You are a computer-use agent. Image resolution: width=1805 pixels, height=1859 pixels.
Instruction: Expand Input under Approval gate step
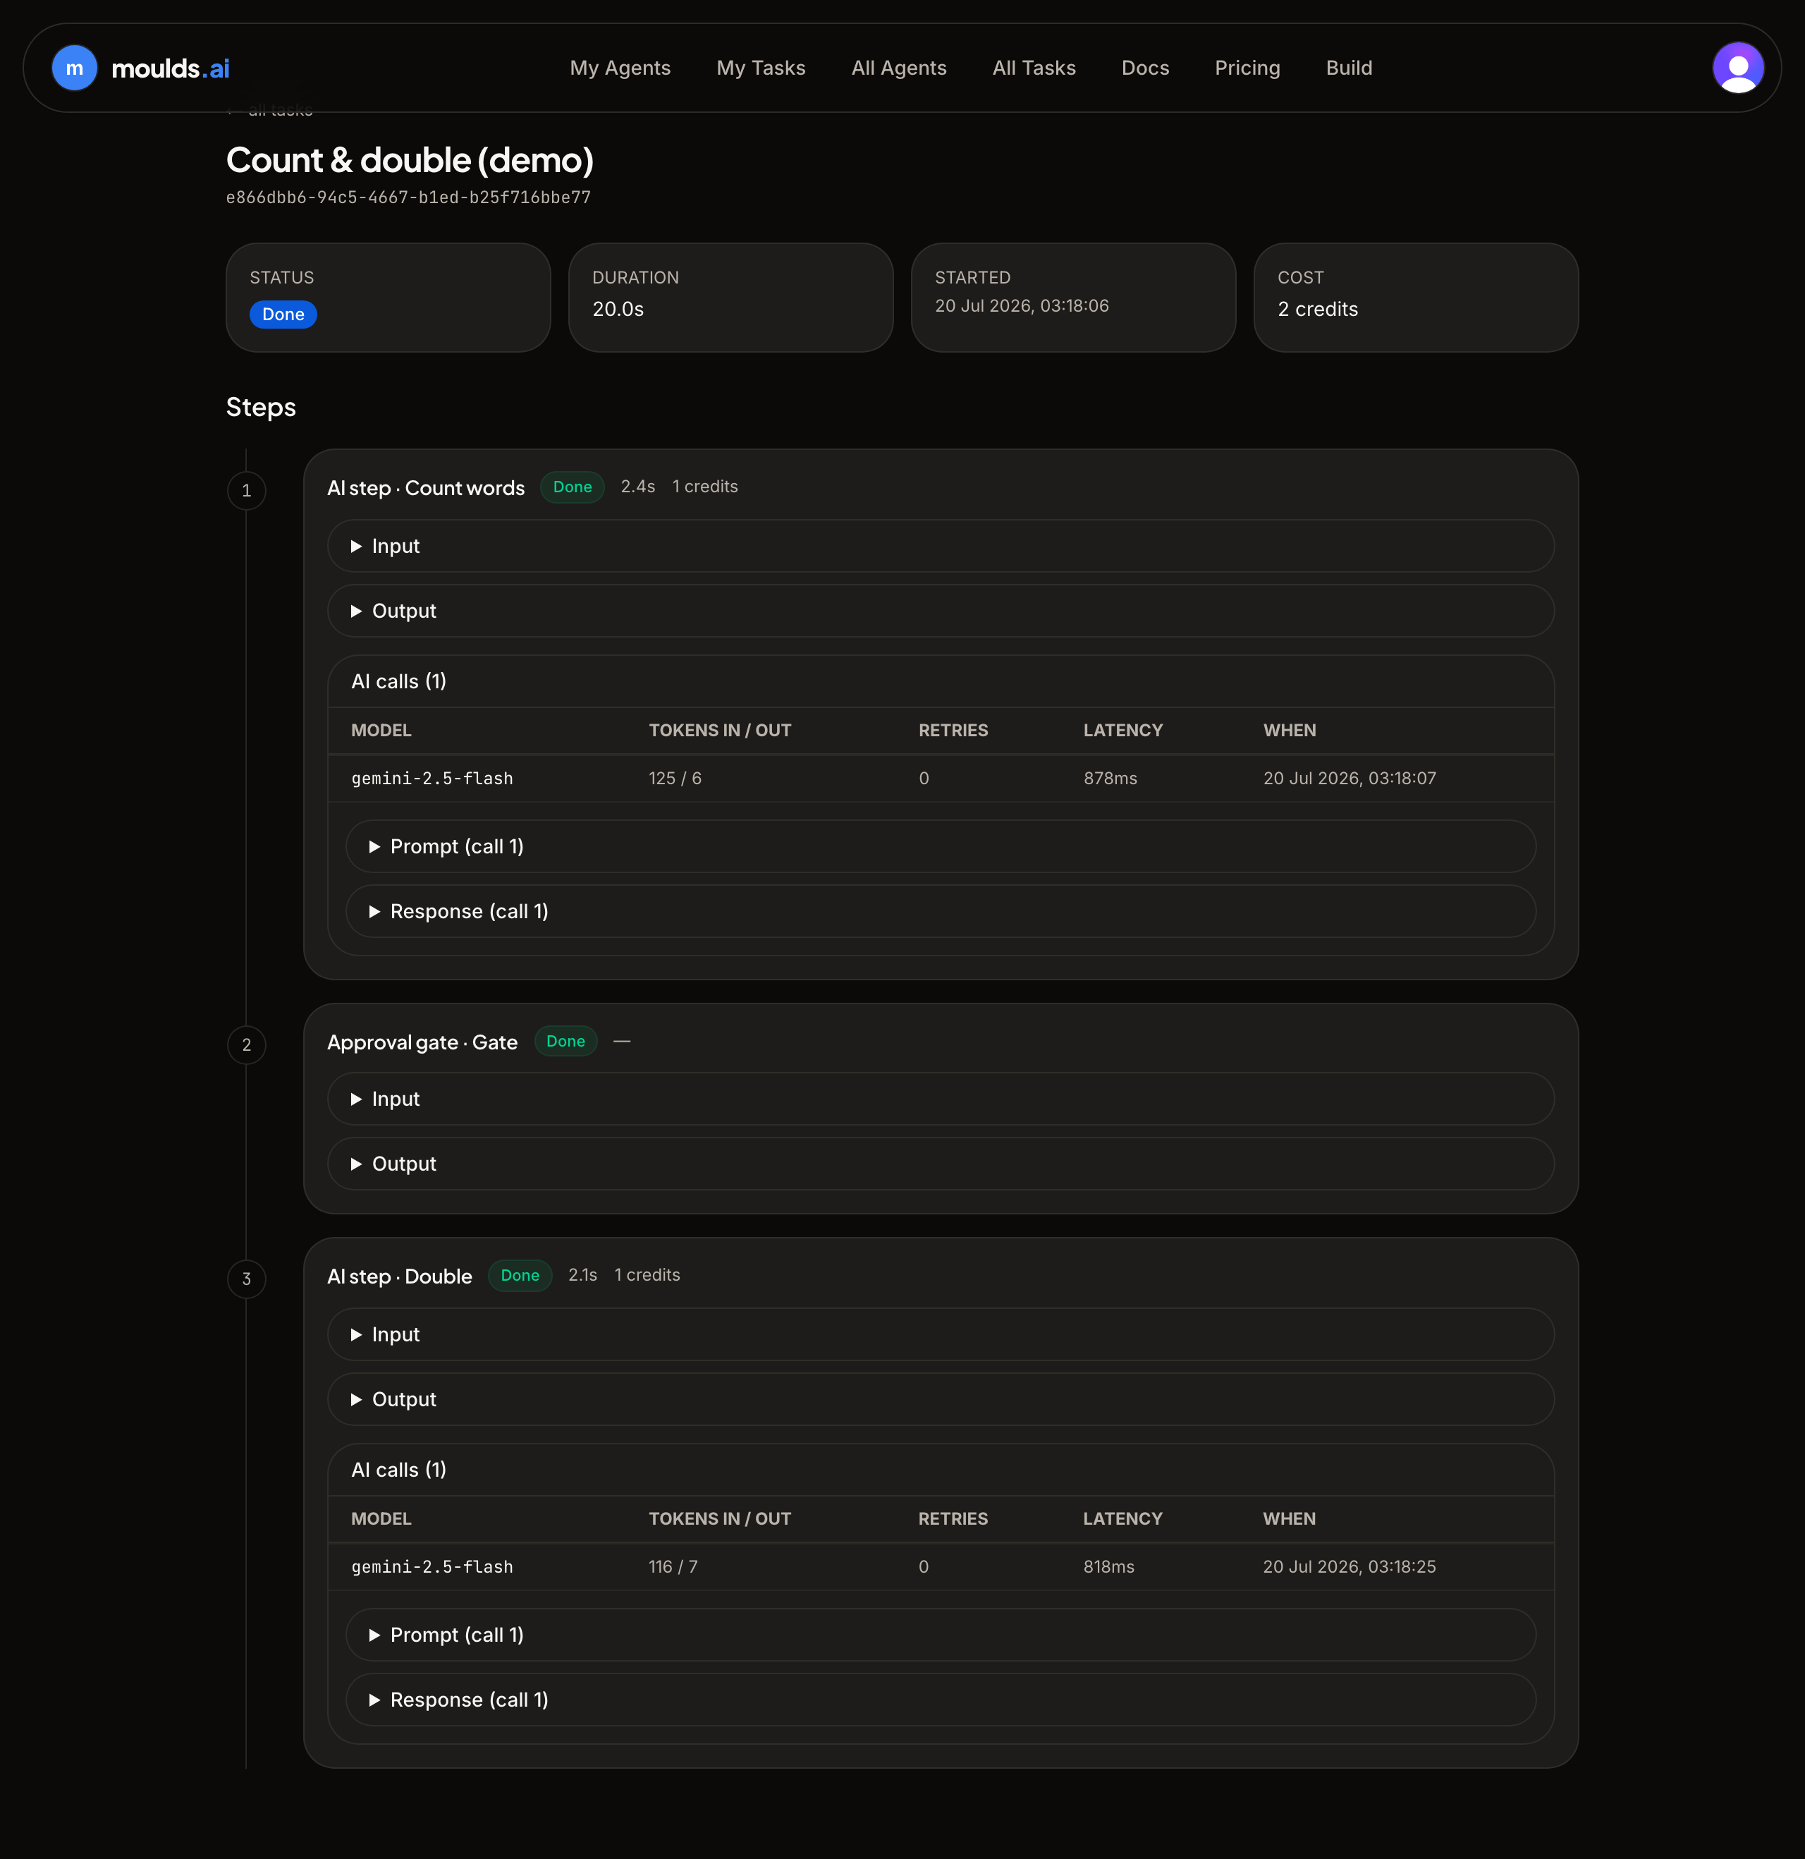pos(940,1099)
